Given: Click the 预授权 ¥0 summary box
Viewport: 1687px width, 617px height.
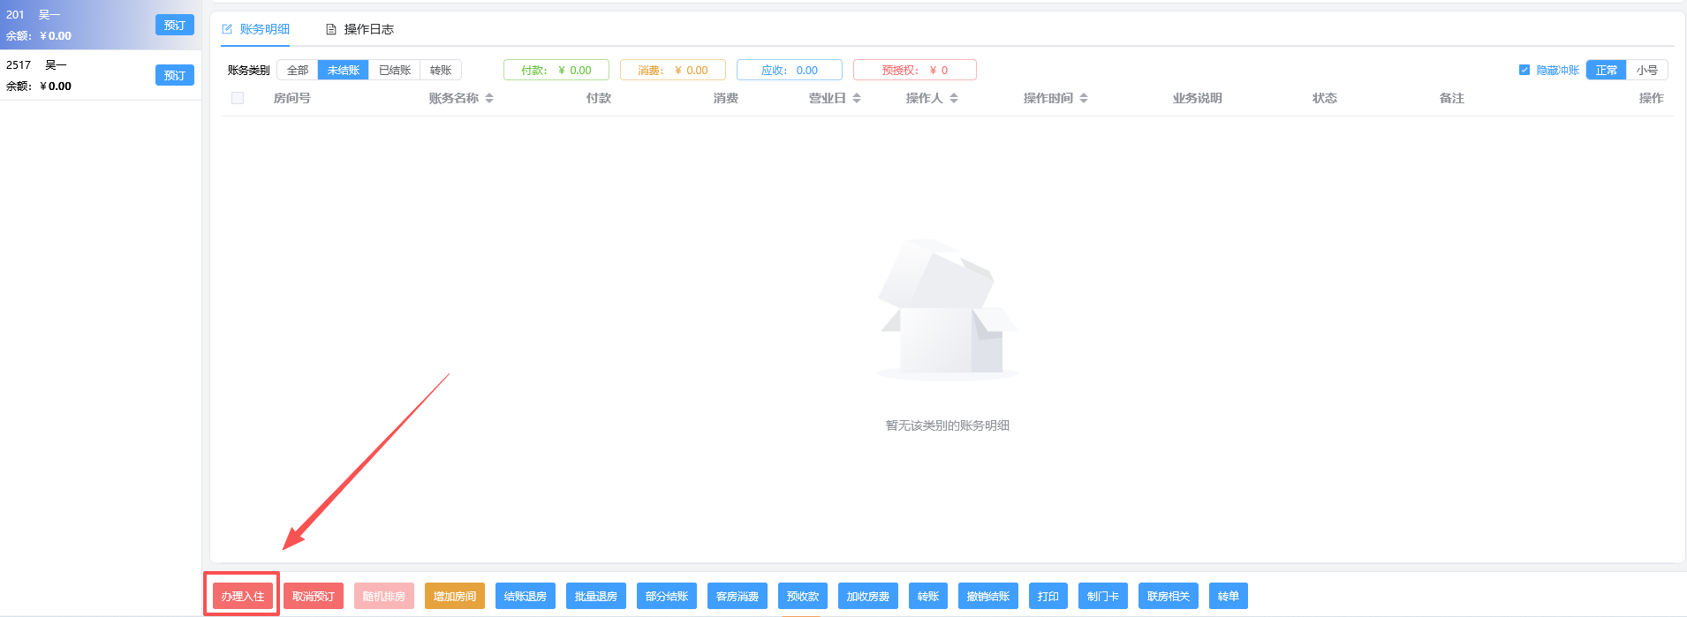Looking at the screenshot, I should (915, 70).
